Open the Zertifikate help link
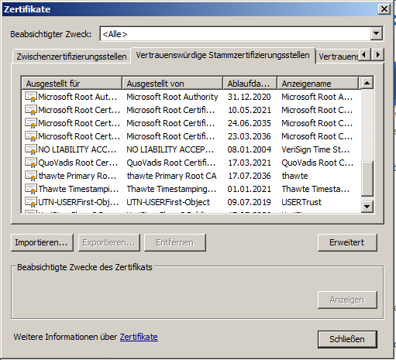This screenshot has height=360, width=396. click(x=139, y=337)
